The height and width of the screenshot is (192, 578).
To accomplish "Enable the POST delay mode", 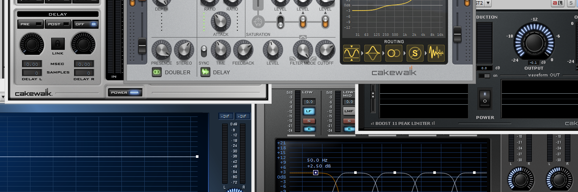I will tap(58, 24).
